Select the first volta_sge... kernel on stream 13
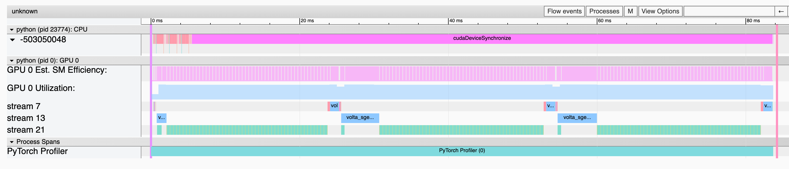The image size is (789, 169). click(x=360, y=118)
